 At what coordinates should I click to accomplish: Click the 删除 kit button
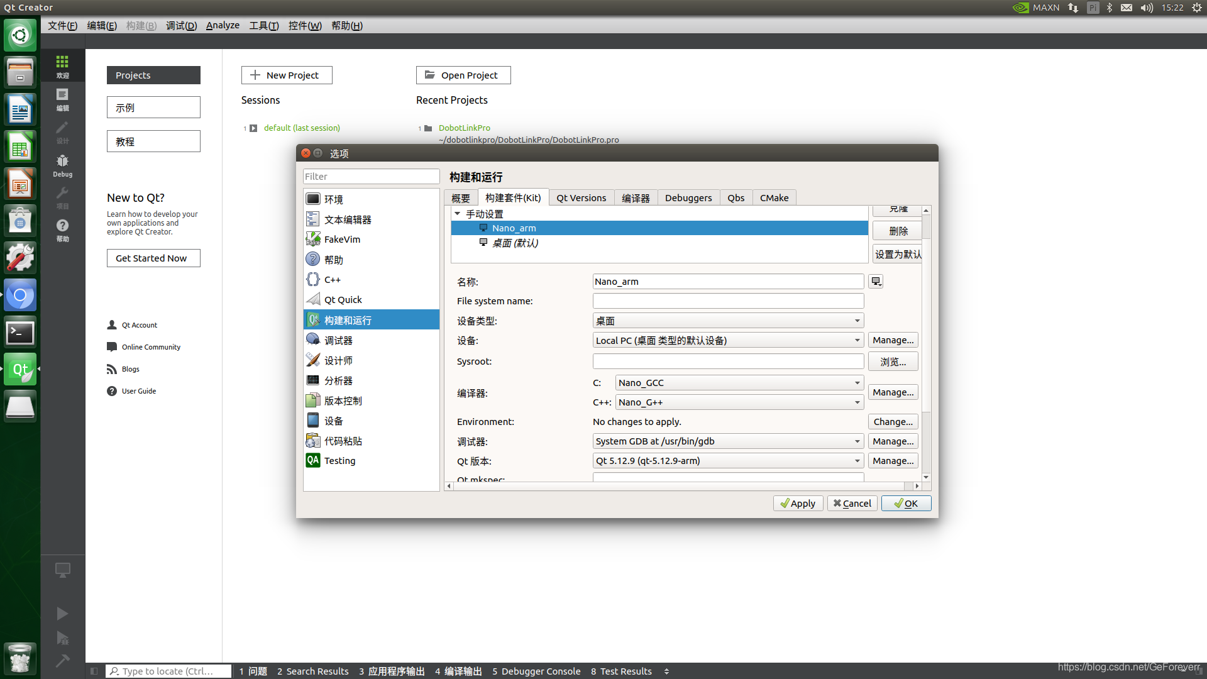click(x=898, y=231)
